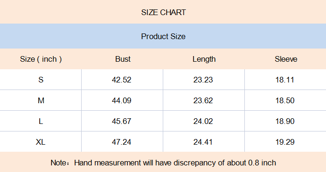The image size is (326, 172).
Task: Click length value 24.02
Action: pyautogui.click(x=203, y=121)
